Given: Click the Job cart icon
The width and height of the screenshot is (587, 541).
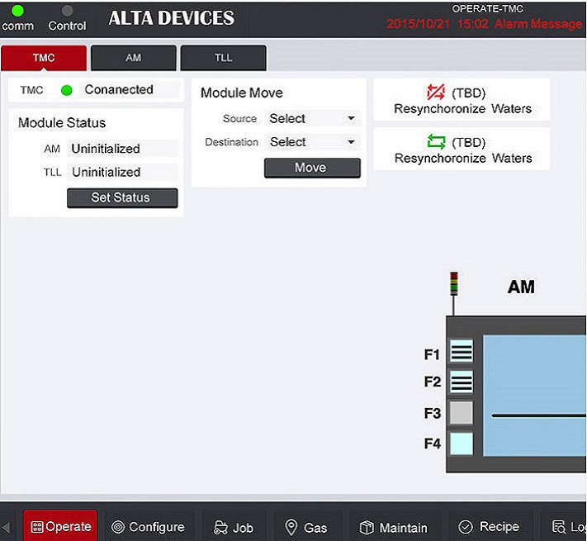Looking at the screenshot, I should (x=220, y=527).
